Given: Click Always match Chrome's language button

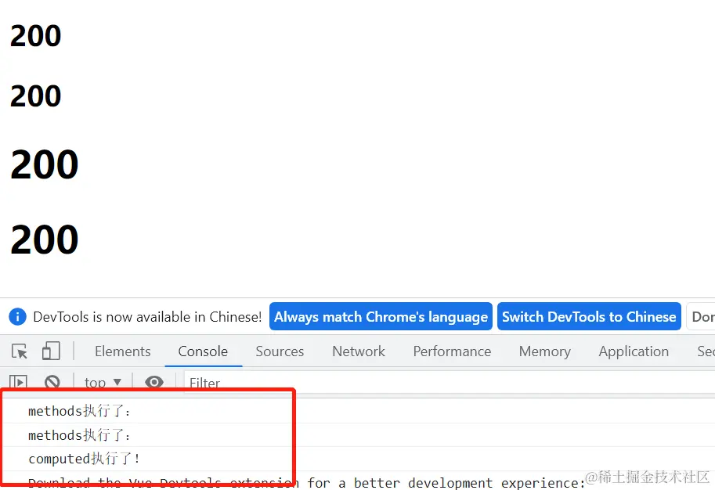Looking at the screenshot, I should point(381,316).
